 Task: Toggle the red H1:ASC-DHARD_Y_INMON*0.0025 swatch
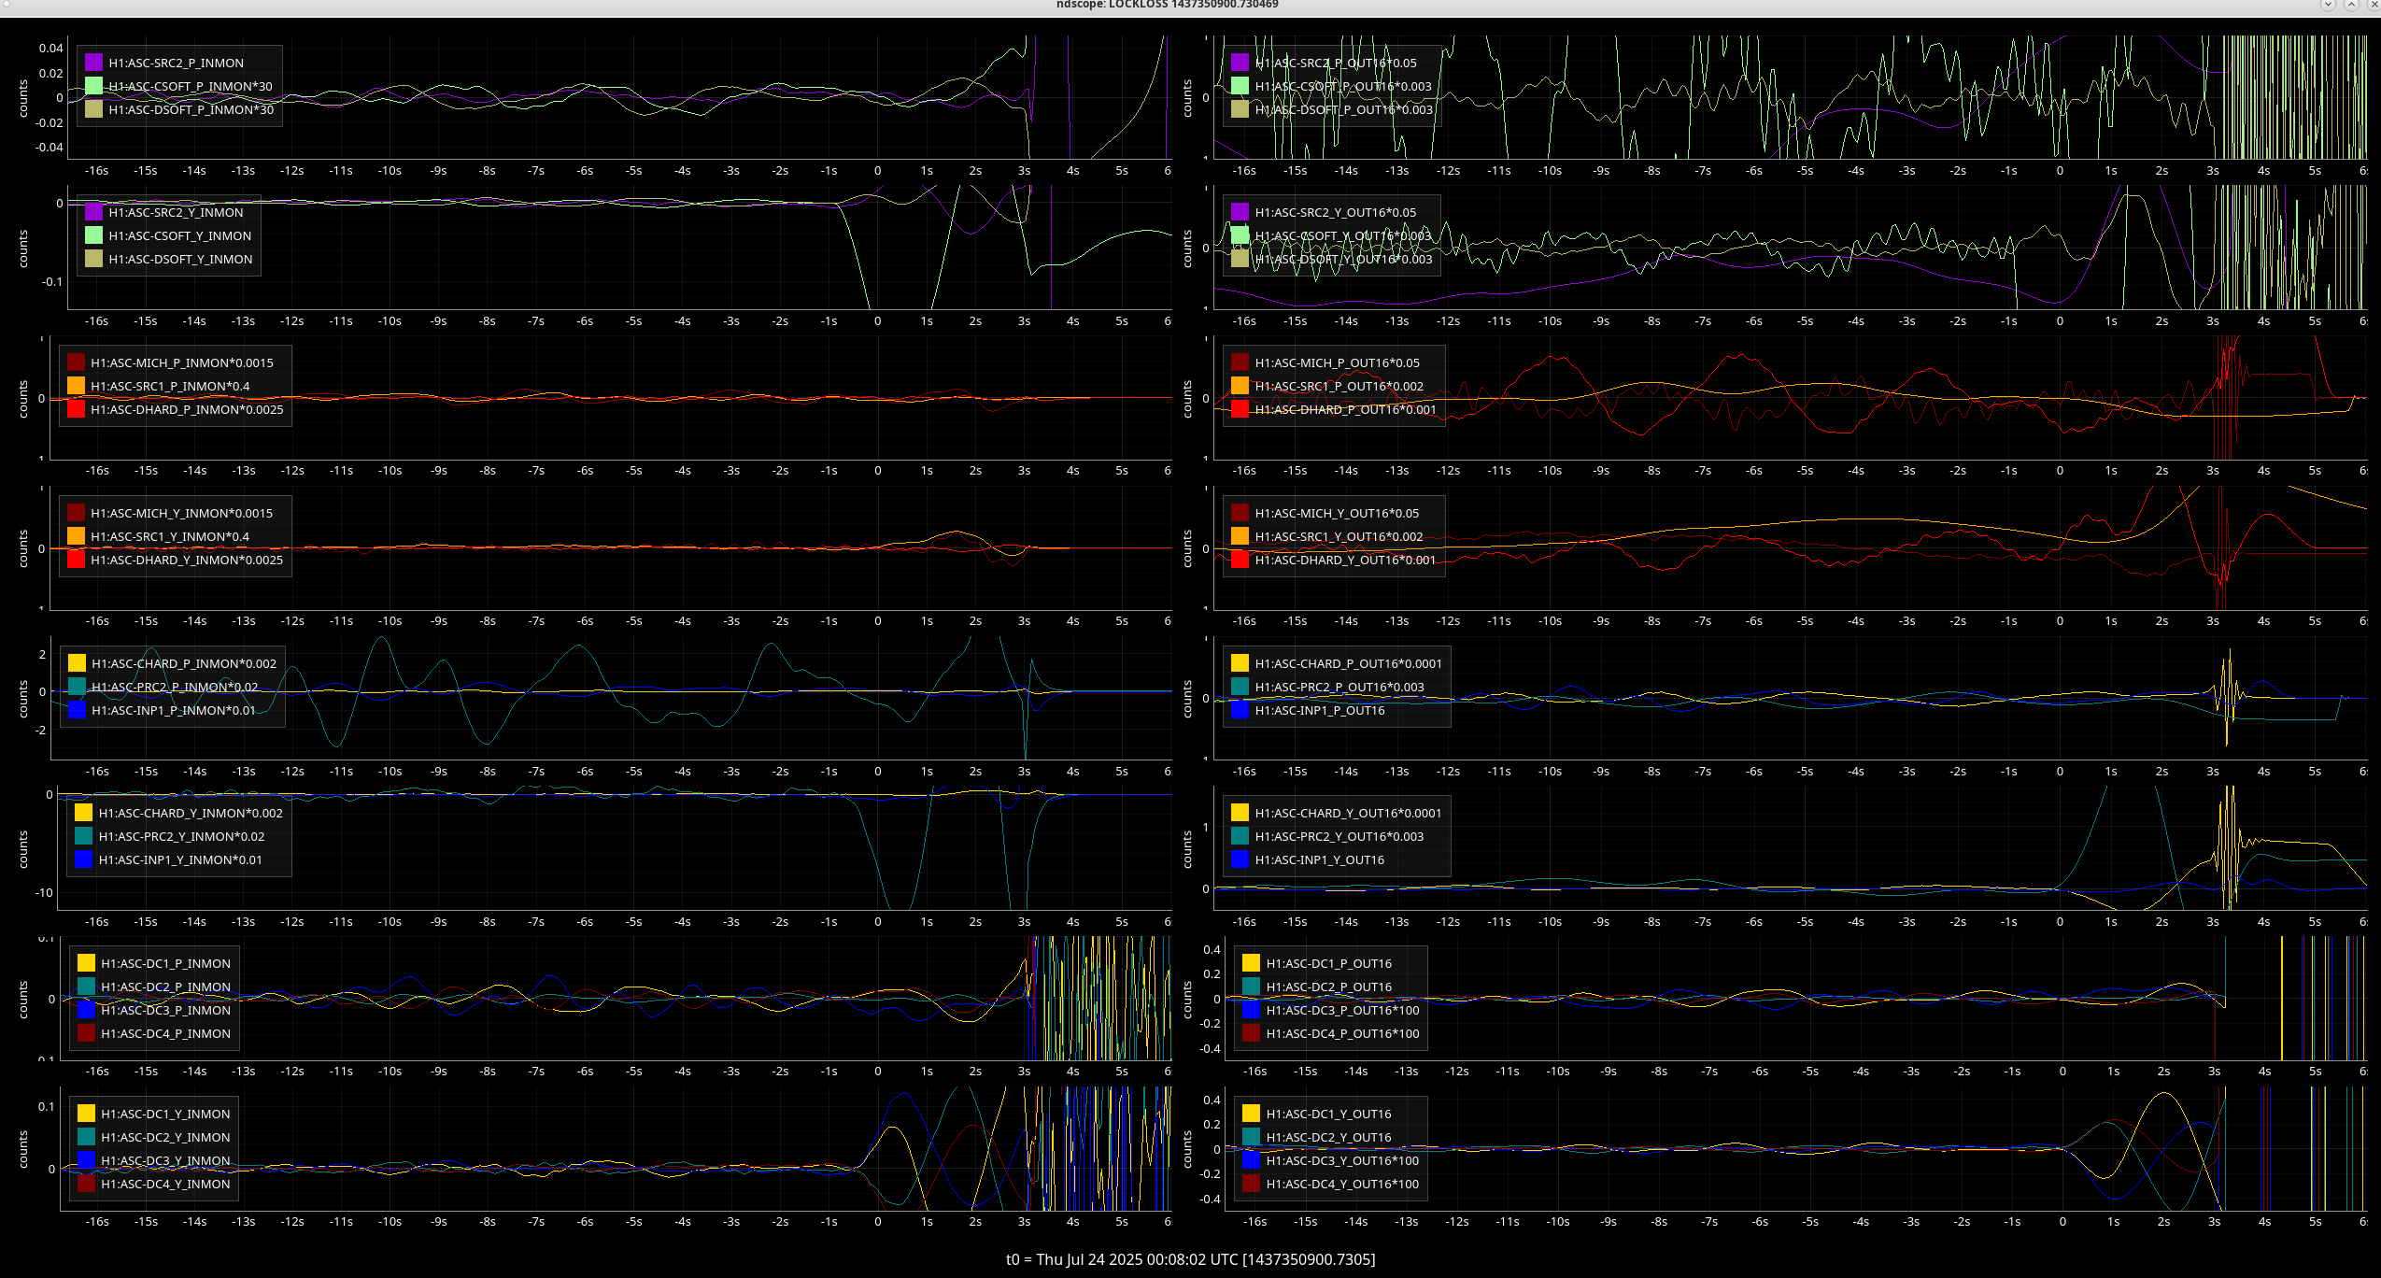click(x=76, y=560)
